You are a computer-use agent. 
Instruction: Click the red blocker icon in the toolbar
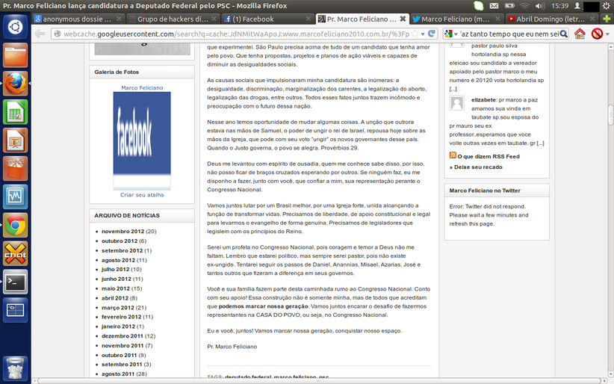click(x=598, y=34)
